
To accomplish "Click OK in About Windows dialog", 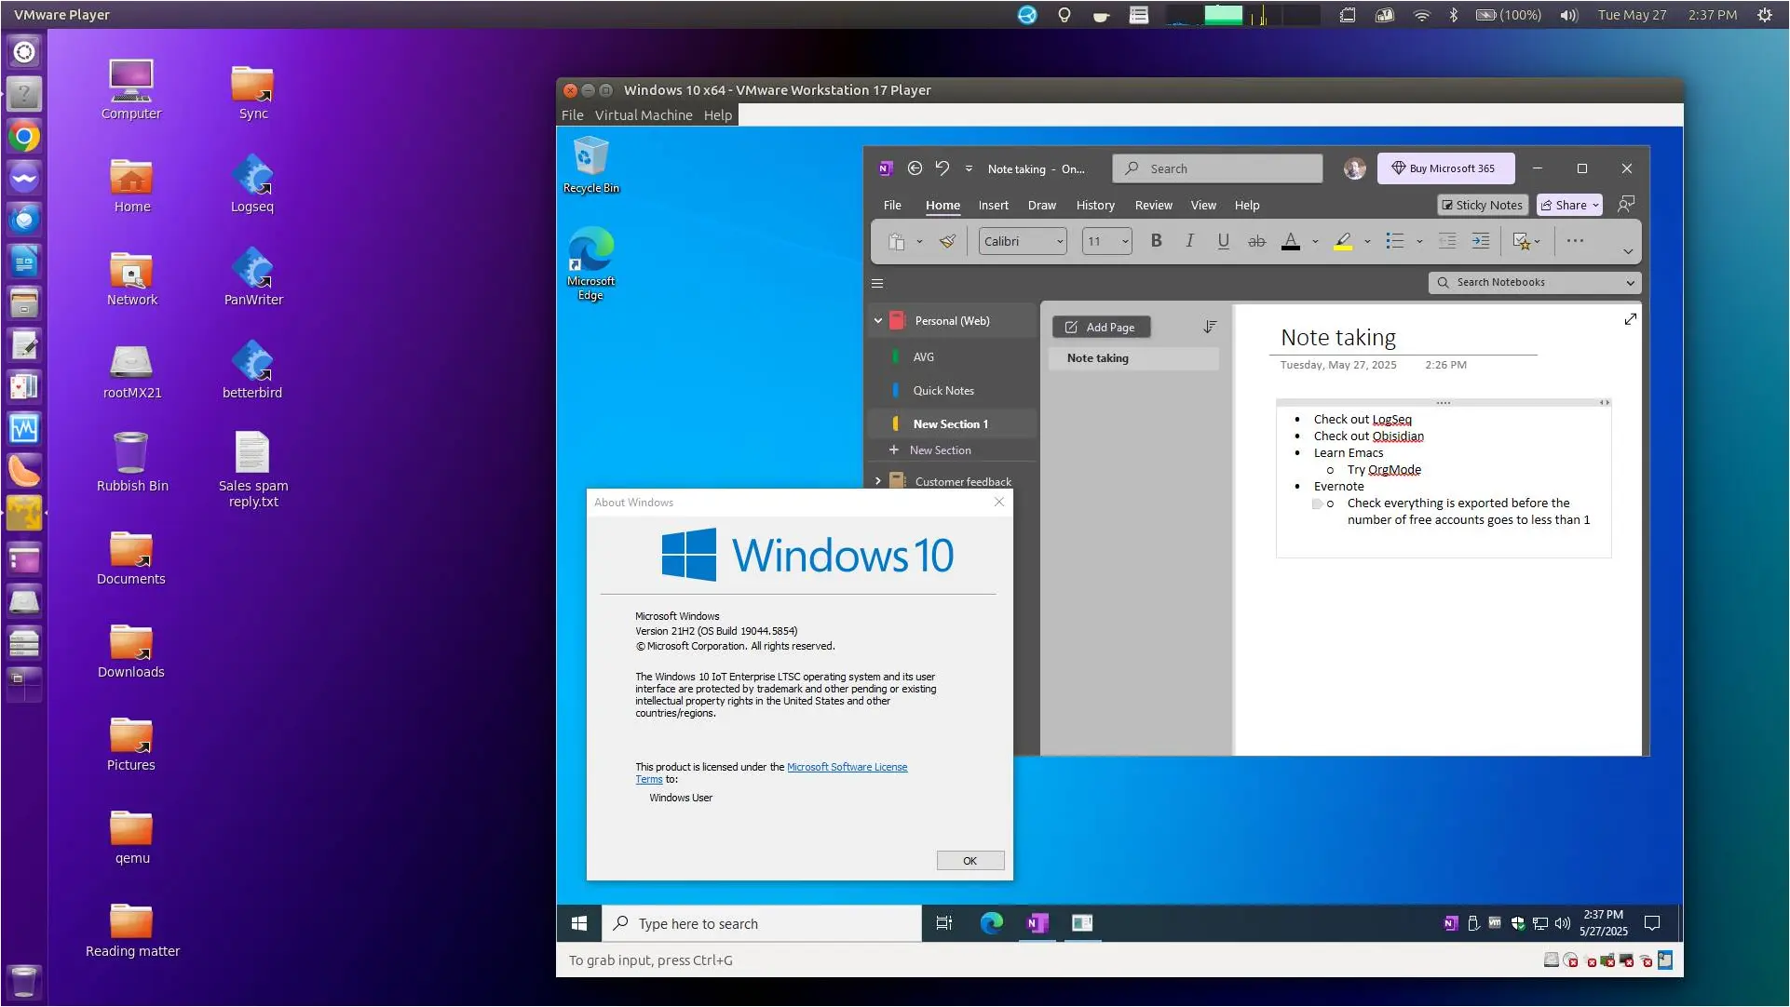I will [x=970, y=861].
